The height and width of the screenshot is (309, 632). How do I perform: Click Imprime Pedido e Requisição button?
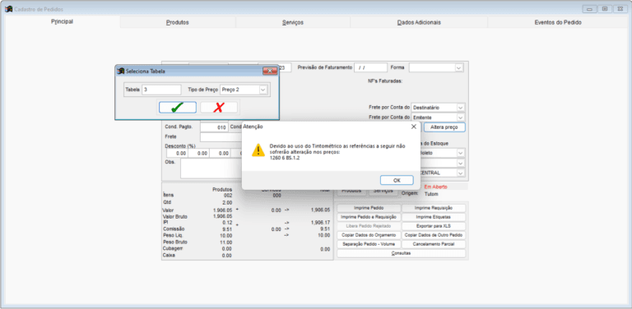369,217
